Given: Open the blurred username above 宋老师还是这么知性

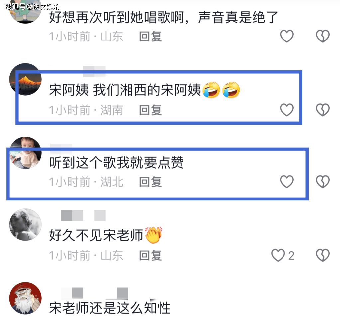Looking at the screenshot, I should pos(94,293).
